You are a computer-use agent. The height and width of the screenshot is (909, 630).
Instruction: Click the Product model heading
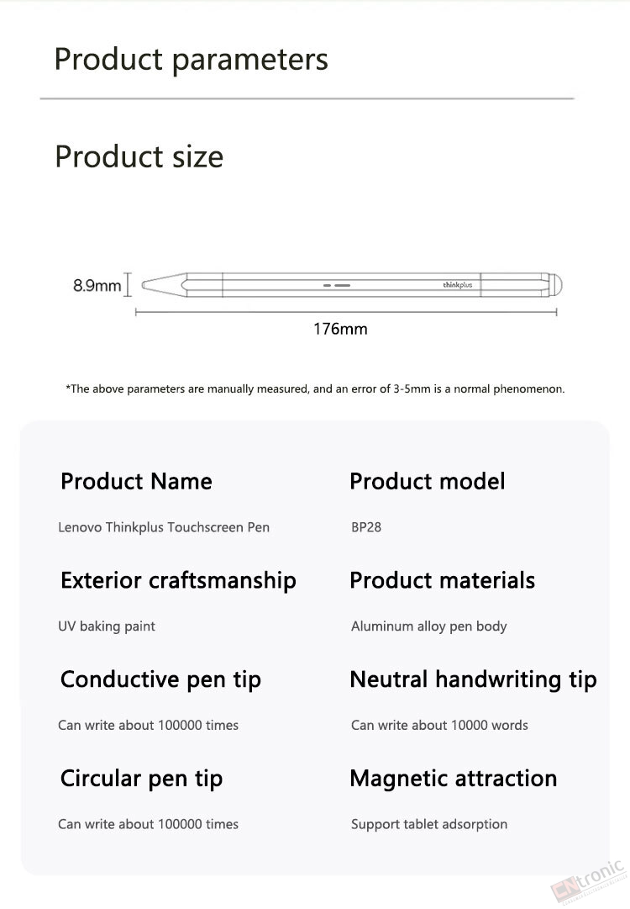point(428,481)
